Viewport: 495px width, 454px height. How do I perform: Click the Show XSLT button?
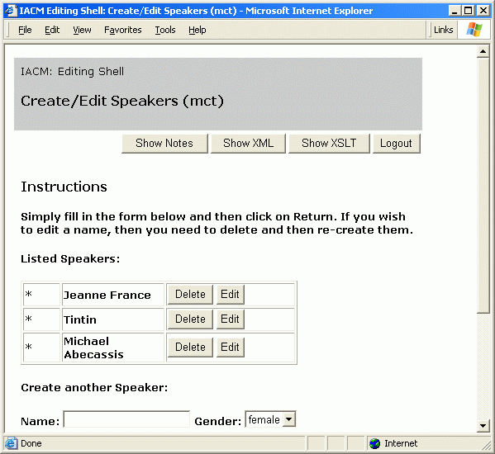[x=329, y=144]
